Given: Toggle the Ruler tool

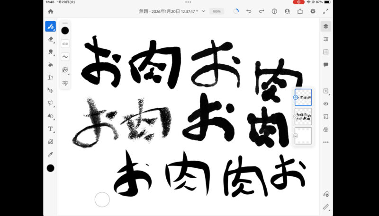Looking at the screenshot, I should tap(326, 207).
